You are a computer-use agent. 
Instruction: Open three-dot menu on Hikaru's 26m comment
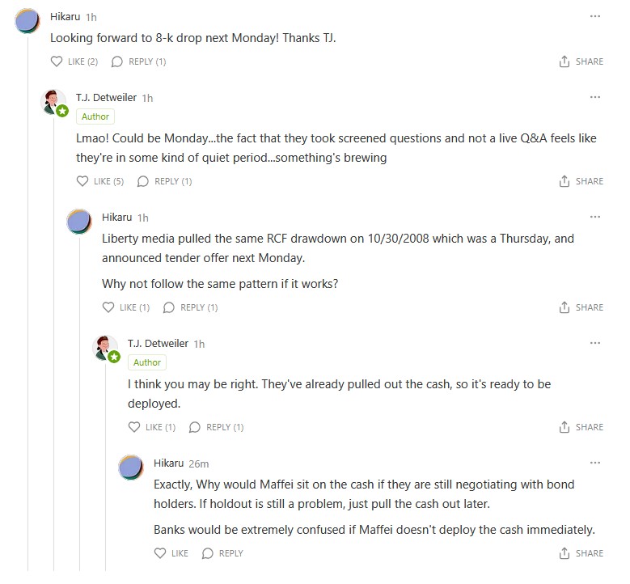595,463
